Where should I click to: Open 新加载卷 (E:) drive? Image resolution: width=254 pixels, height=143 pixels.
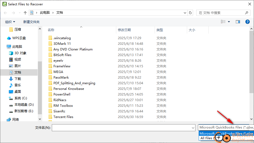point(24,111)
